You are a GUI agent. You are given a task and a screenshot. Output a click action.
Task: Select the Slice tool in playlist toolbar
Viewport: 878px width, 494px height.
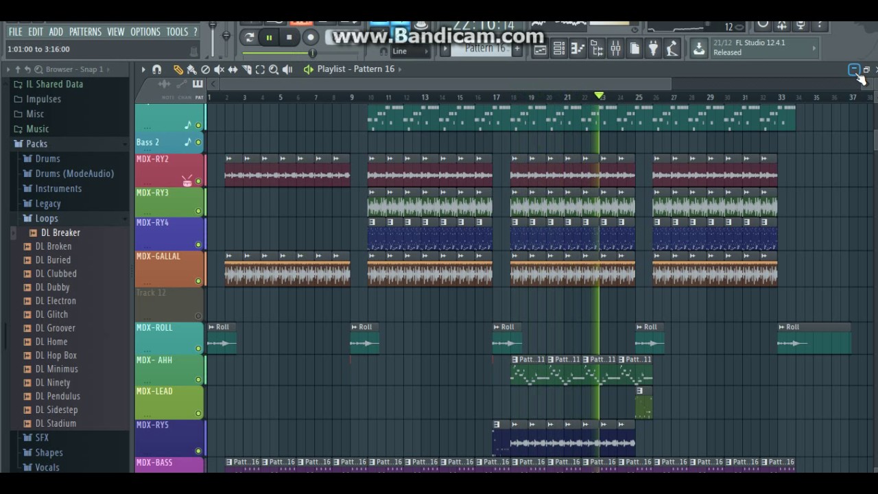pos(246,69)
